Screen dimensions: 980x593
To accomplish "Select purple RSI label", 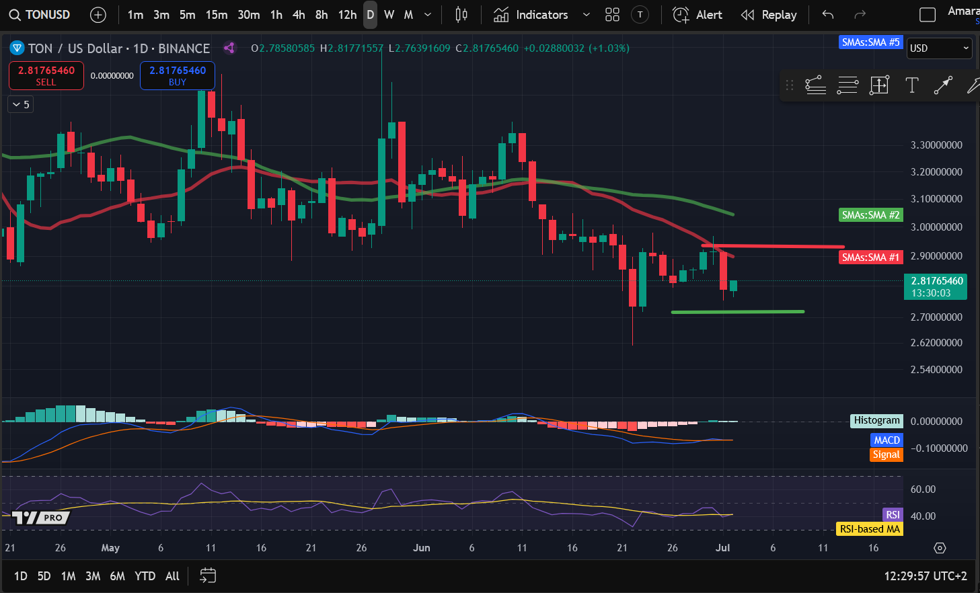I will click(893, 515).
